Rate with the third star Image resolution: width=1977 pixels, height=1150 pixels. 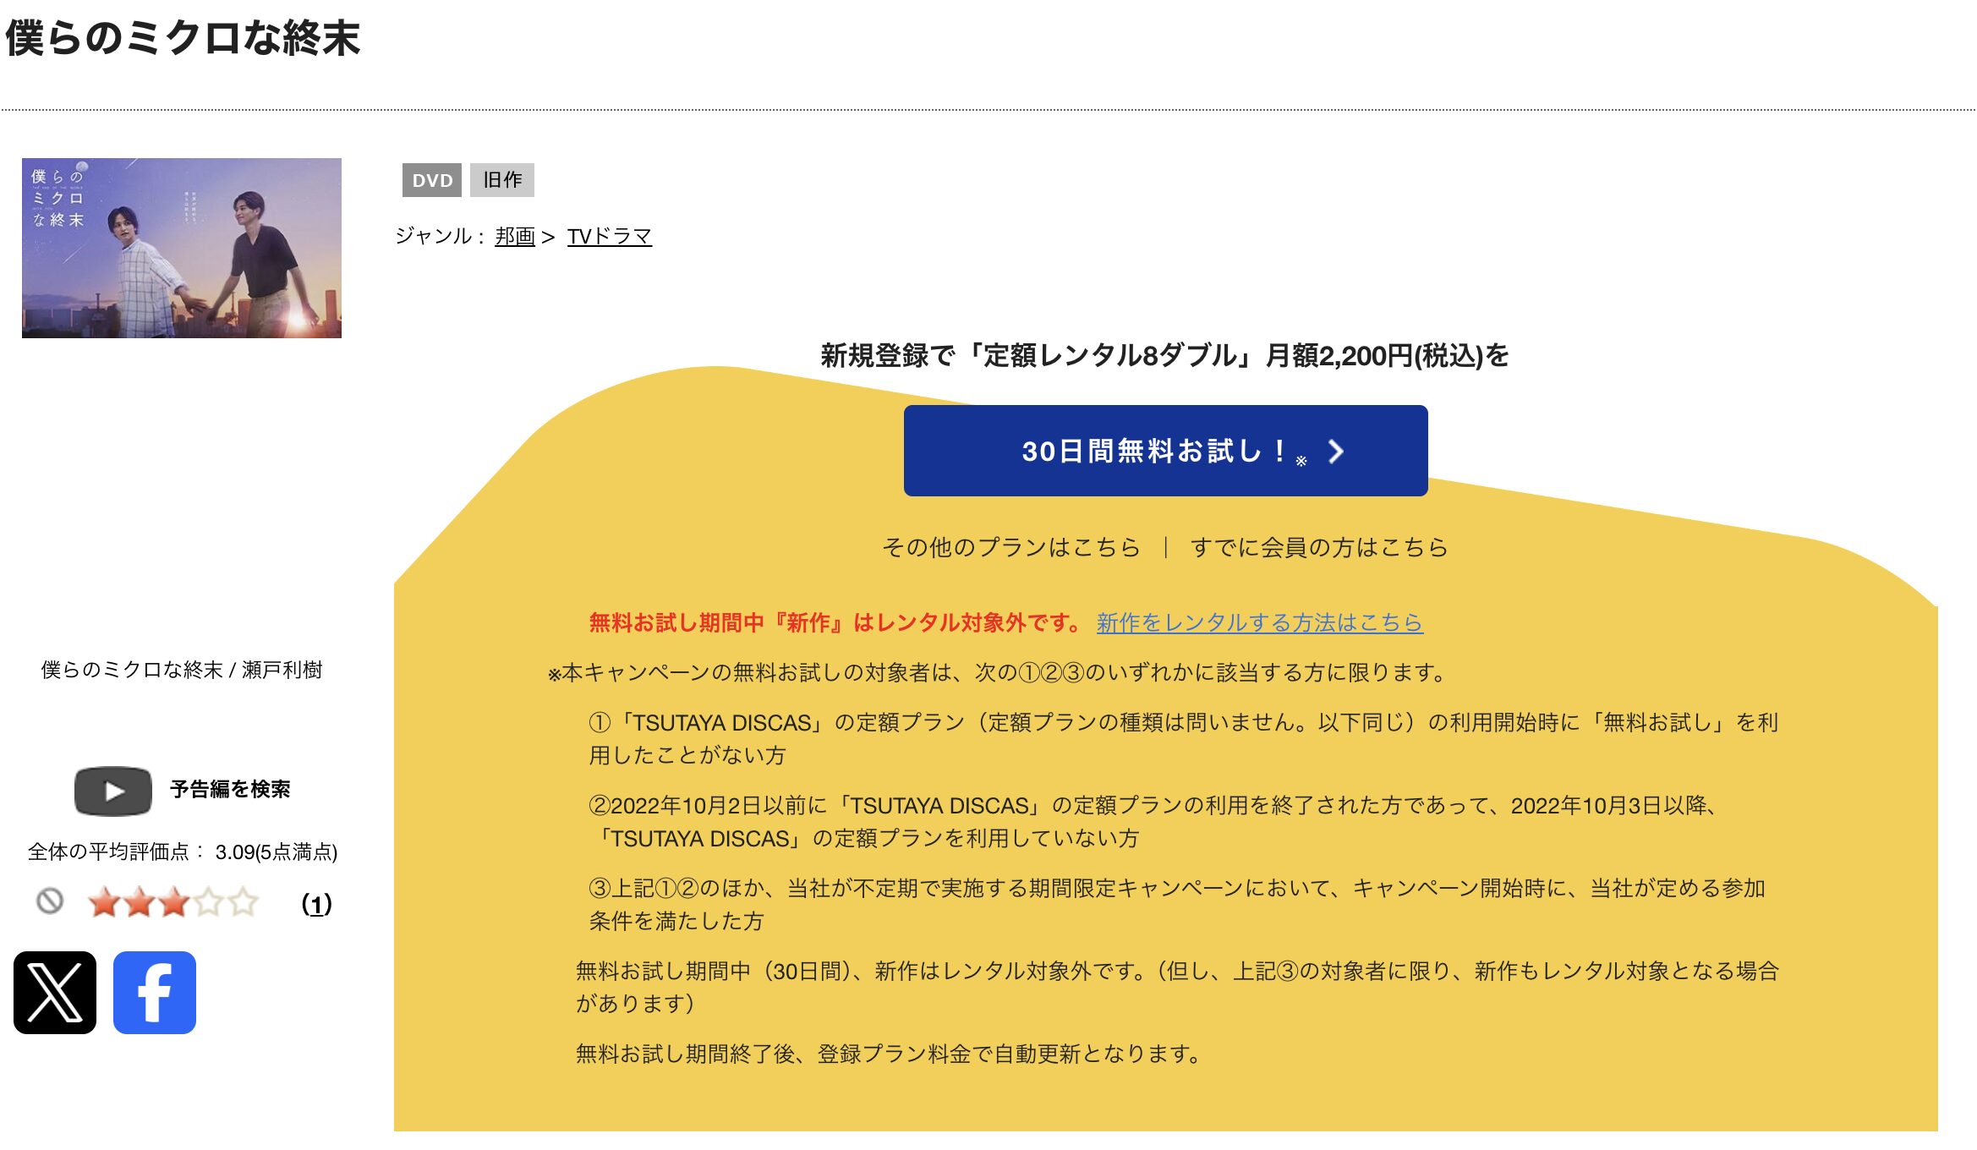click(x=174, y=902)
